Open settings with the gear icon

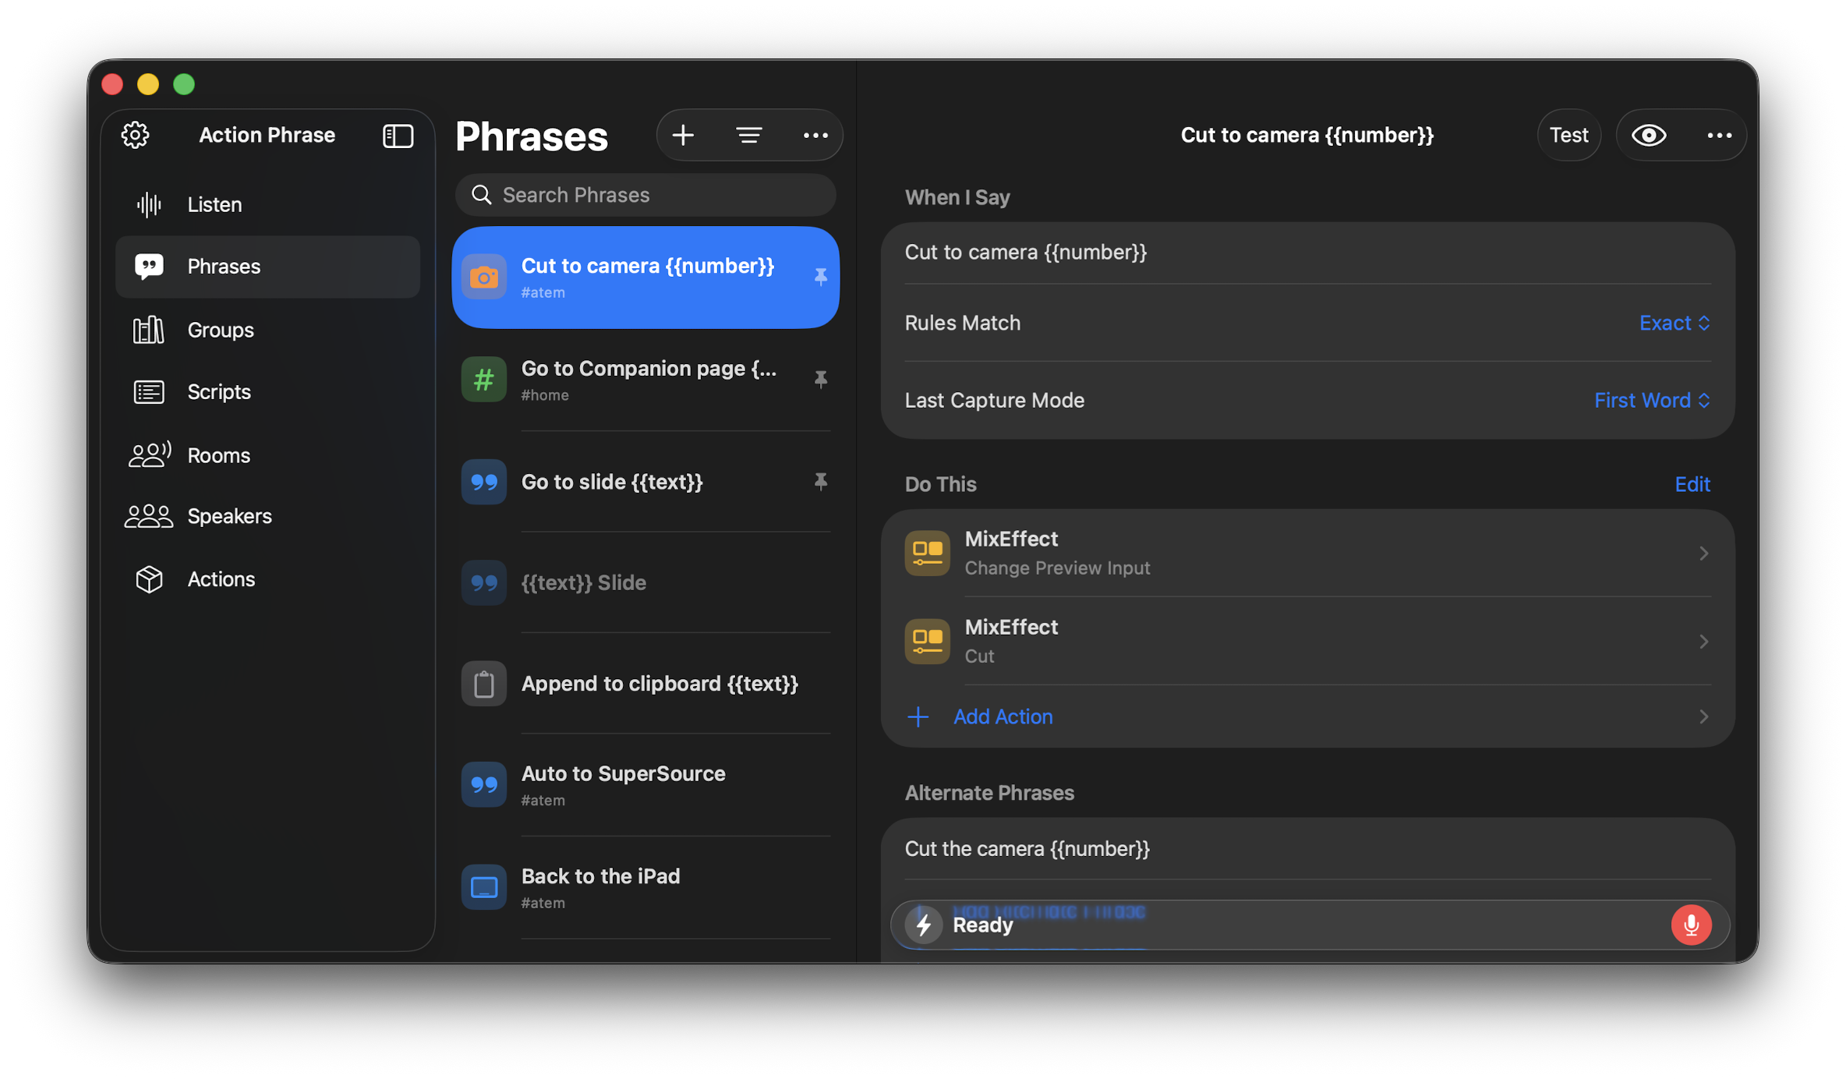pos(135,135)
